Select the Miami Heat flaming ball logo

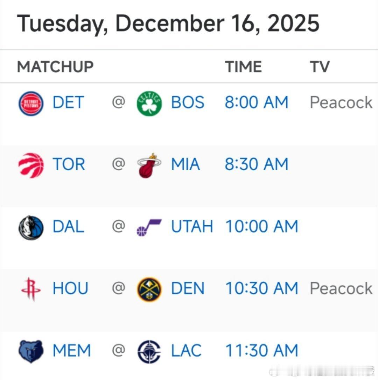(x=149, y=166)
